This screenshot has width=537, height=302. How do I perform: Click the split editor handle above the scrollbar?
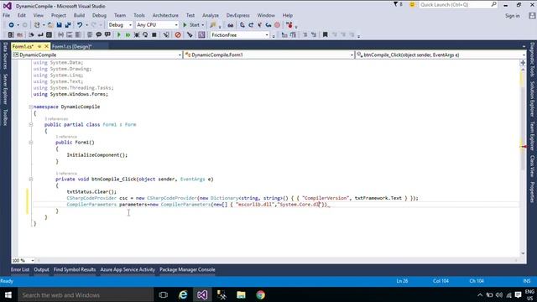click(523, 63)
